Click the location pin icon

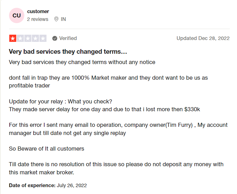[56, 19]
